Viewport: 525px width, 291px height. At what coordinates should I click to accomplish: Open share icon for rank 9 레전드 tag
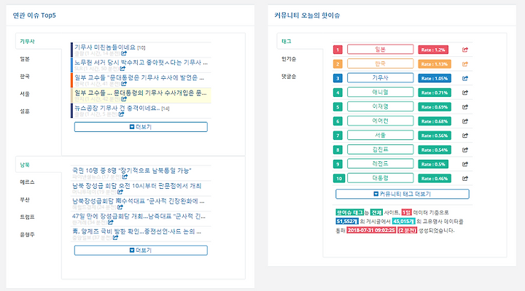(x=464, y=164)
